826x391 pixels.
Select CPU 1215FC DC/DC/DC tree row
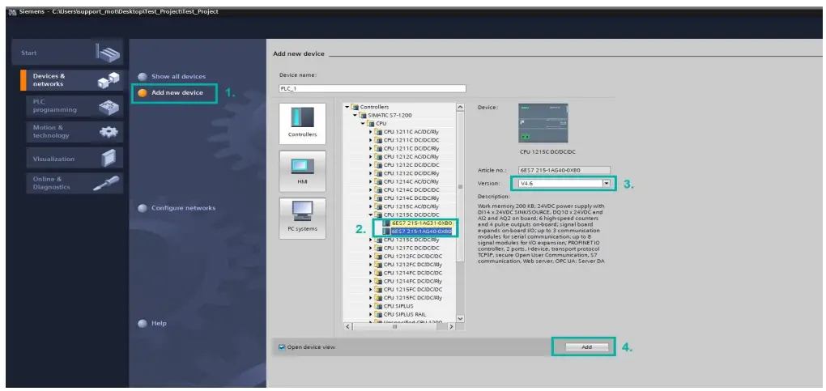(x=412, y=289)
